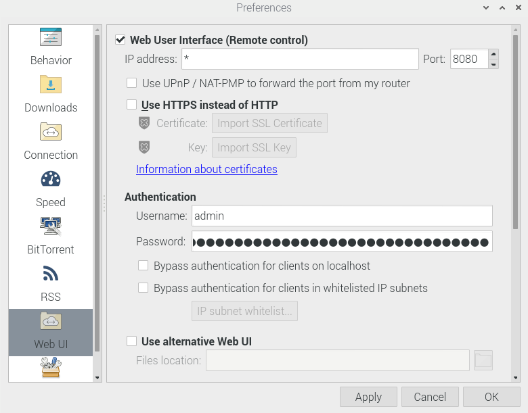Click the Files location input field
The height and width of the screenshot is (413, 528).
coord(338,360)
